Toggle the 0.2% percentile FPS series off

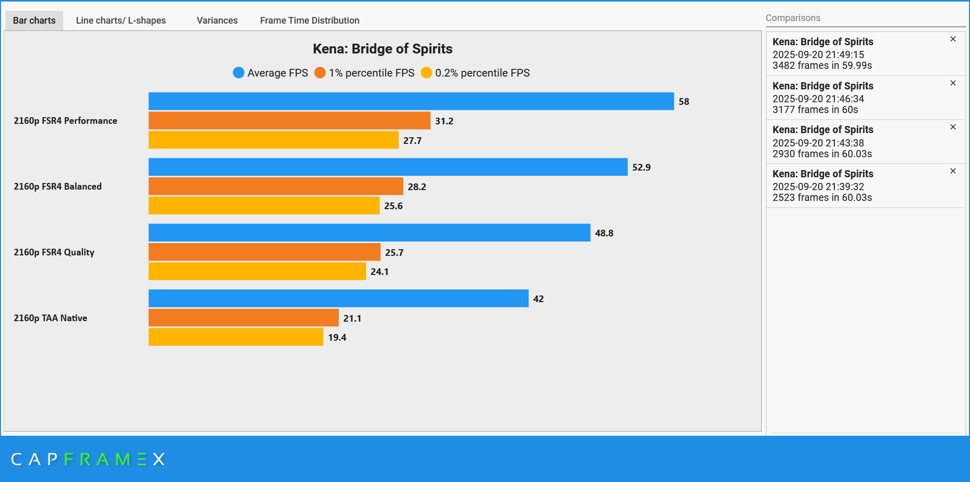[478, 72]
